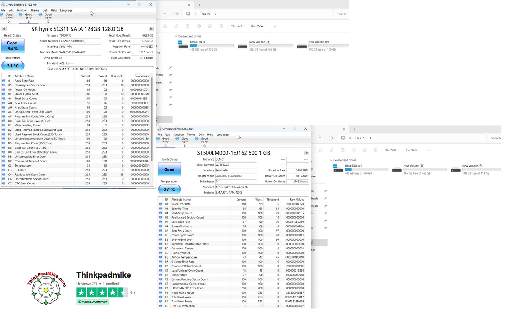Add new tab in Explorer beside ST500LM000 window
This screenshot has width=508, height=319.
click(354, 129)
